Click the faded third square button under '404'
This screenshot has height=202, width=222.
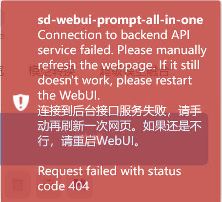coord(79,184)
